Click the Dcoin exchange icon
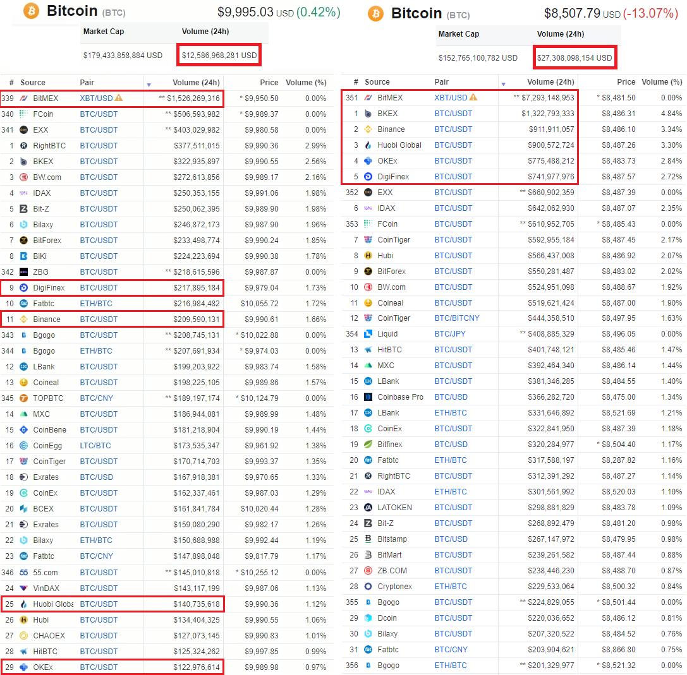 [368, 618]
